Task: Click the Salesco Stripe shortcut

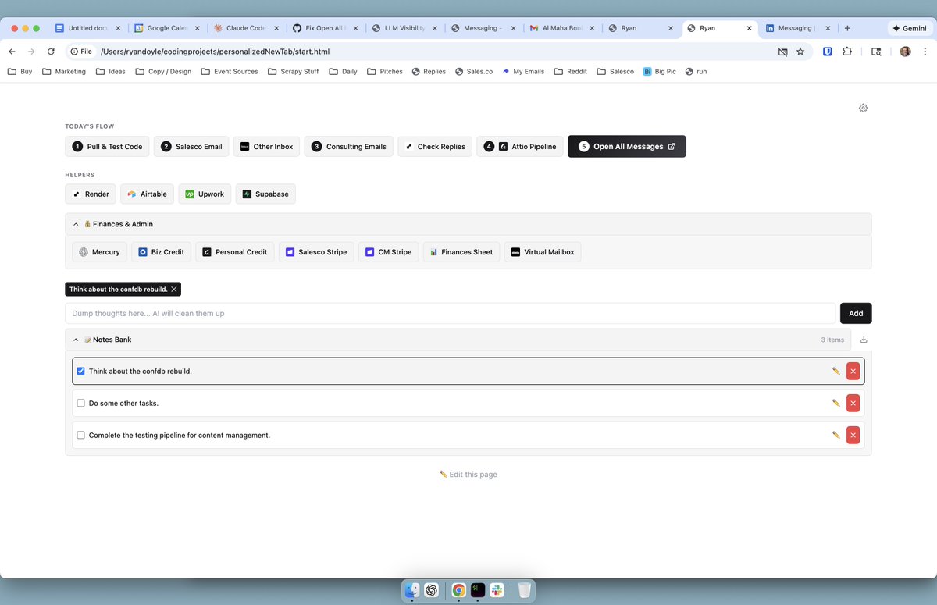Action: click(x=315, y=251)
